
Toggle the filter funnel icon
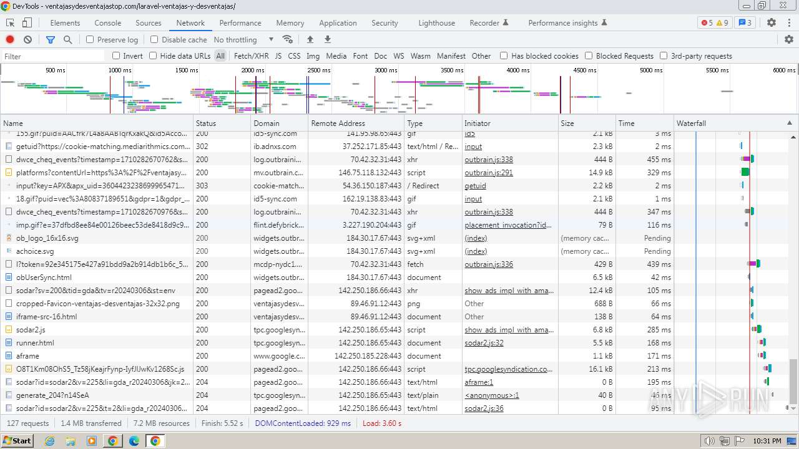[x=51, y=39]
